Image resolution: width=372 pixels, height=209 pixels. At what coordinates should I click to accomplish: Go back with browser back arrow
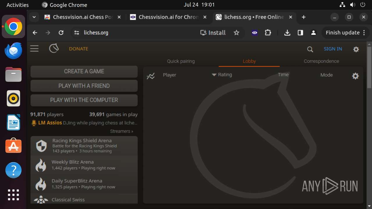pyautogui.click(x=35, y=33)
